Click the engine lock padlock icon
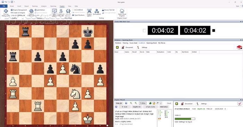The image size is (243, 127). coord(154,103)
